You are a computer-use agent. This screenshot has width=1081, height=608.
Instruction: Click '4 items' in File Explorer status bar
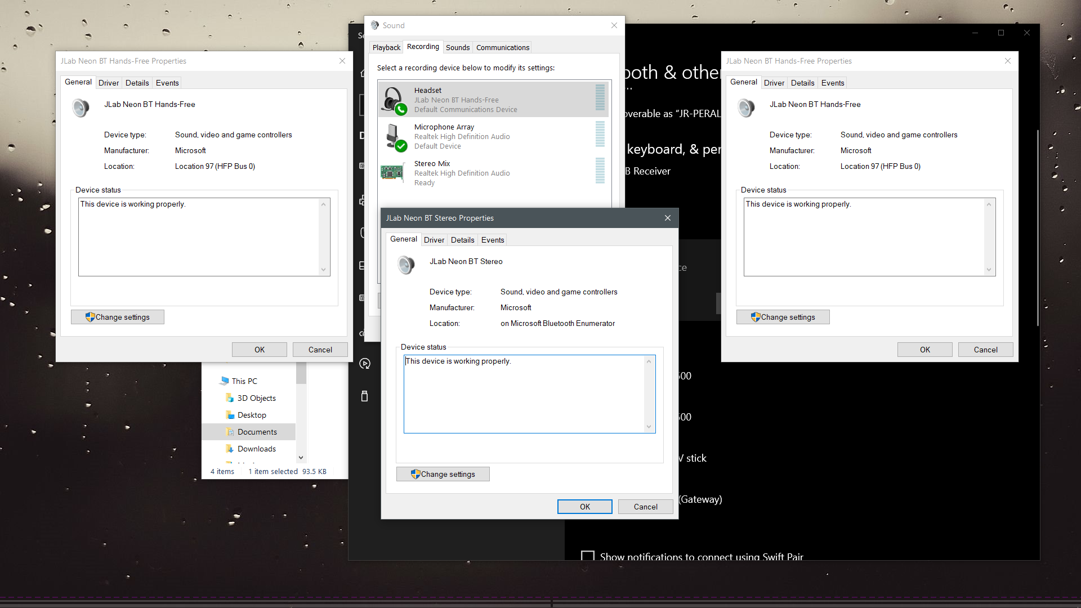click(222, 472)
